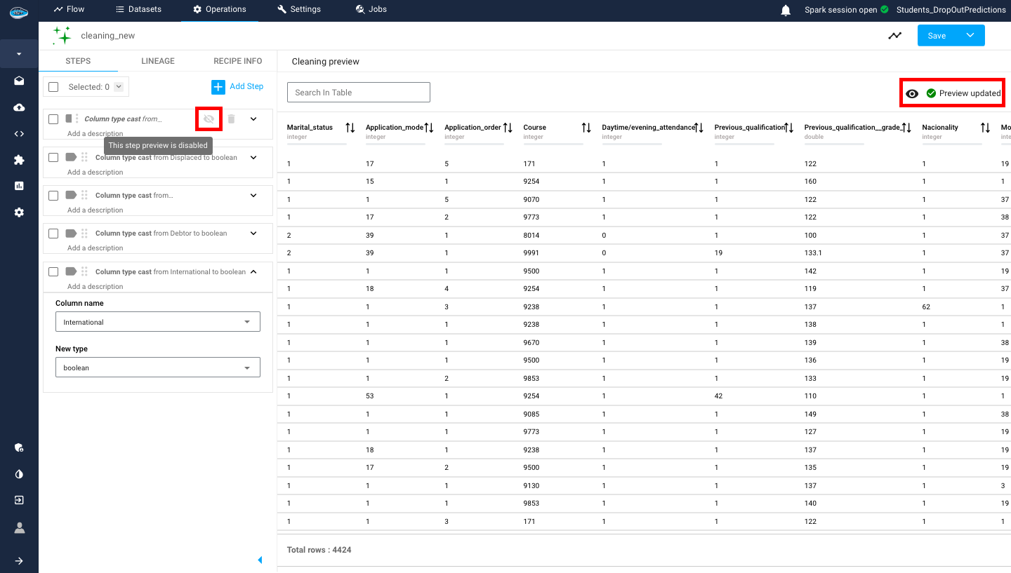
Task: Click the line chart icon beside Save
Action: (894, 36)
